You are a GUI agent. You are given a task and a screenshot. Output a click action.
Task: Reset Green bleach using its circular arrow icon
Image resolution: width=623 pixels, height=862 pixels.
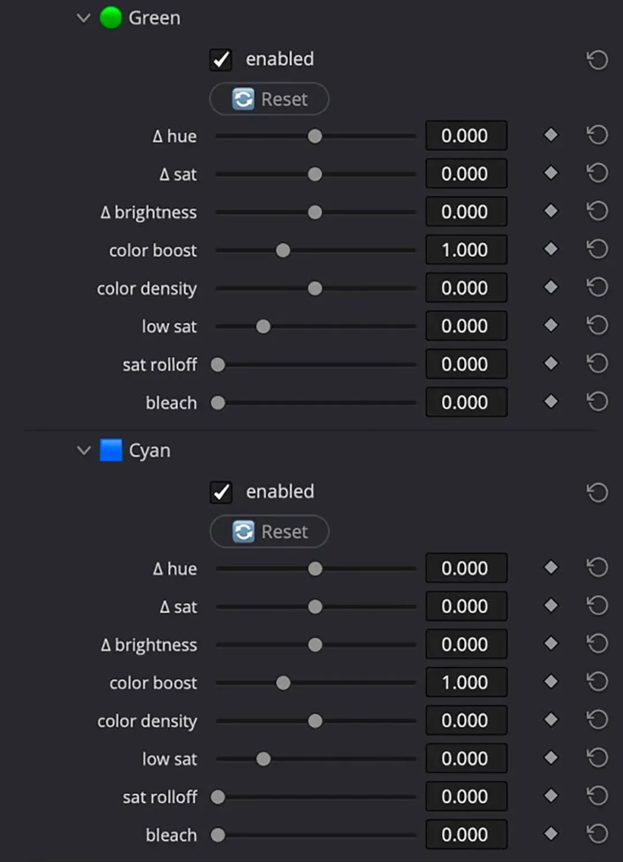coord(597,402)
